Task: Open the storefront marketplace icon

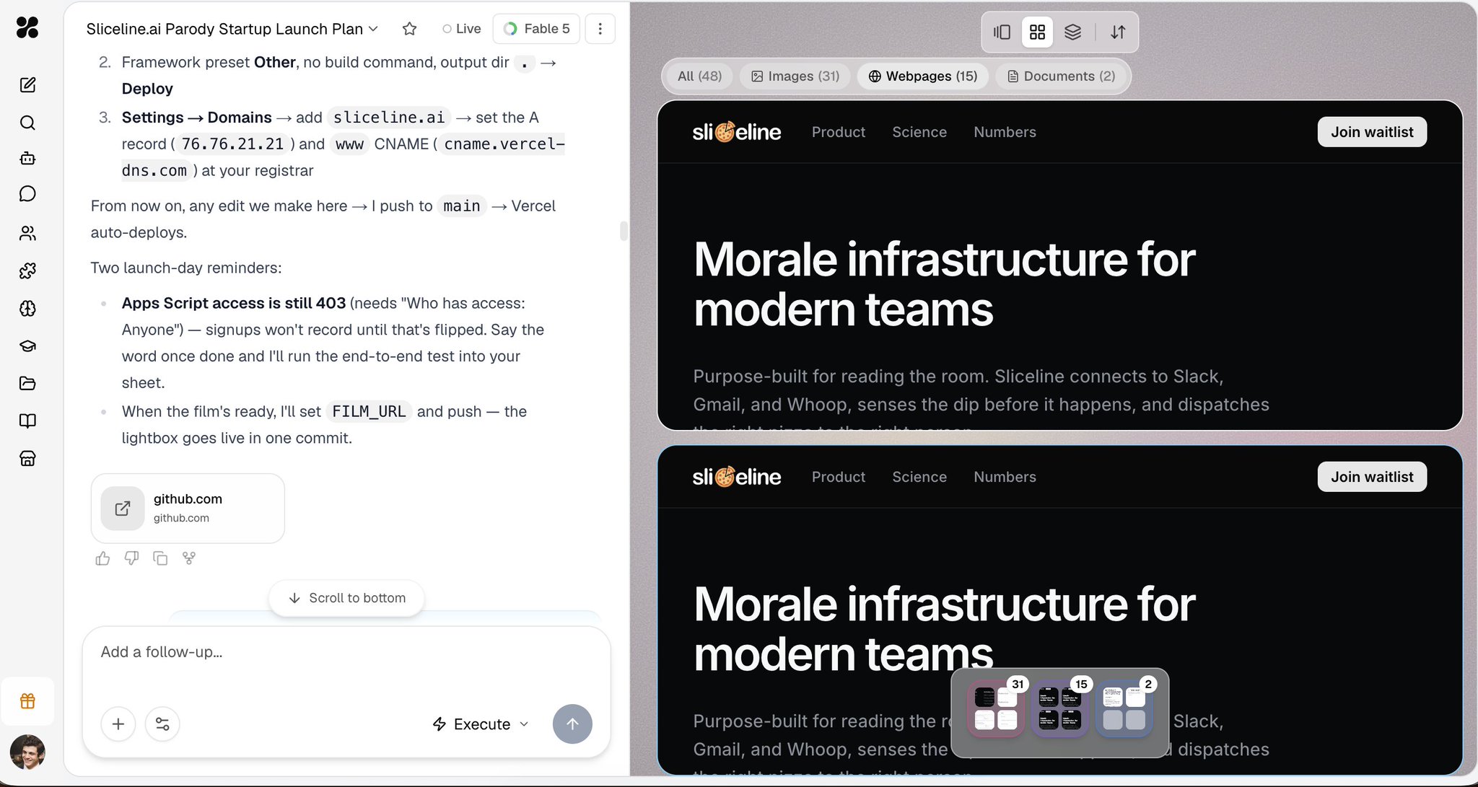Action: [27, 459]
